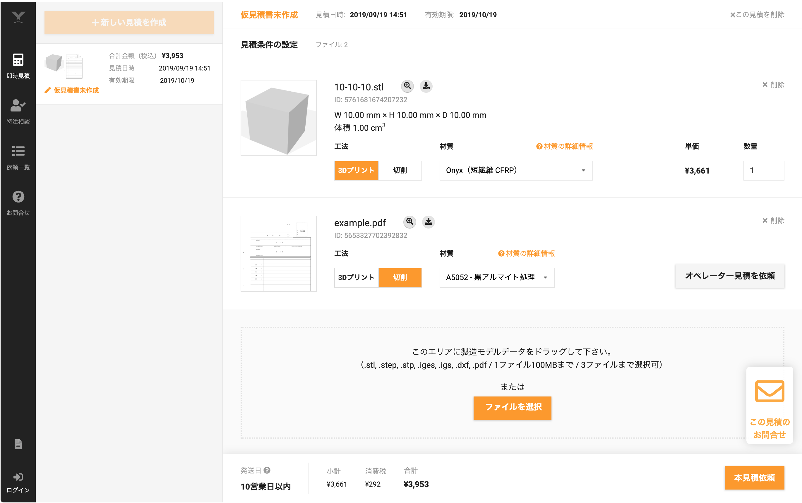802x503 pixels.
Task: Toggle 切削 method for example.pdf
Action: (400, 278)
